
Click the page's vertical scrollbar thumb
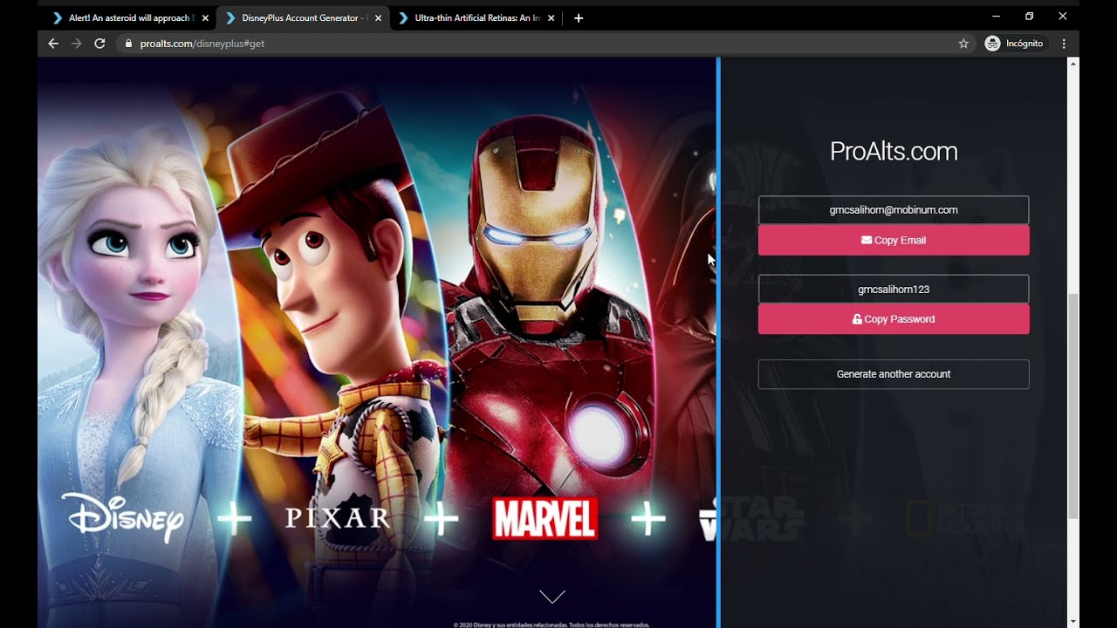tap(1073, 406)
